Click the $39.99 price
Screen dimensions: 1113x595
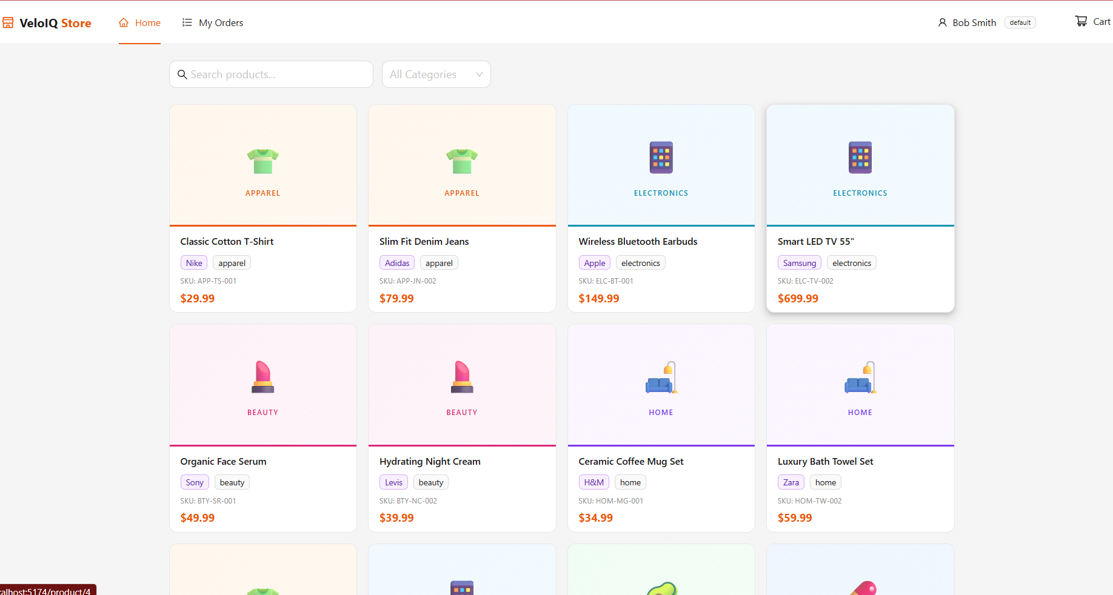[x=396, y=517]
